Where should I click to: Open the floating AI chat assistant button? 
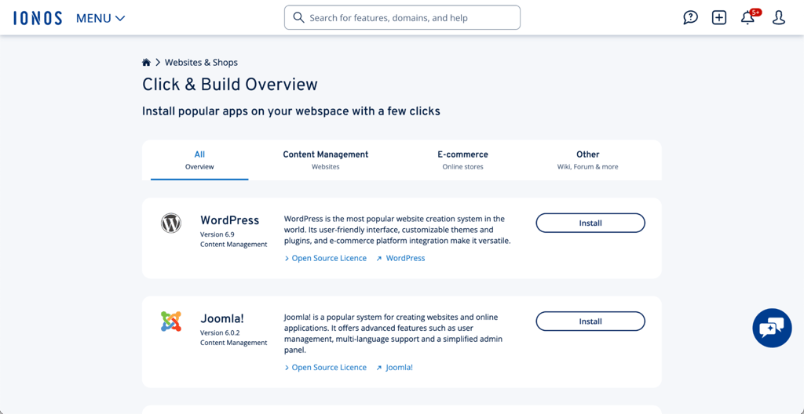pyautogui.click(x=773, y=328)
